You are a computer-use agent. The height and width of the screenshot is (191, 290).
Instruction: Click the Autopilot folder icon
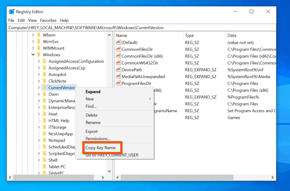[44, 74]
